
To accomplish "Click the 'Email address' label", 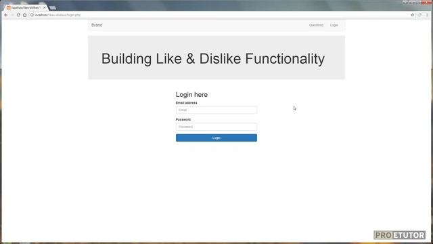I will point(187,102).
